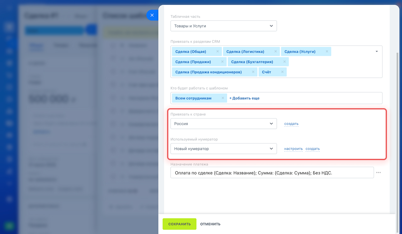The width and height of the screenshot is (402, 234).
Task: Remove the Сделка (Общая) tag
Action: tap(217, 52)
